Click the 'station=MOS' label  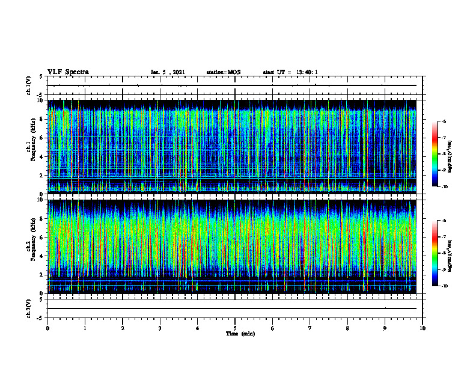point(224,72)
